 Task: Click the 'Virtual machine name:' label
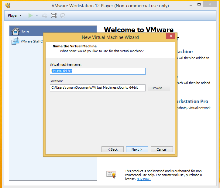66,64
